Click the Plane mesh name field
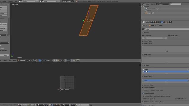Viewport: 189px width, 106px height. pos(167,29)
